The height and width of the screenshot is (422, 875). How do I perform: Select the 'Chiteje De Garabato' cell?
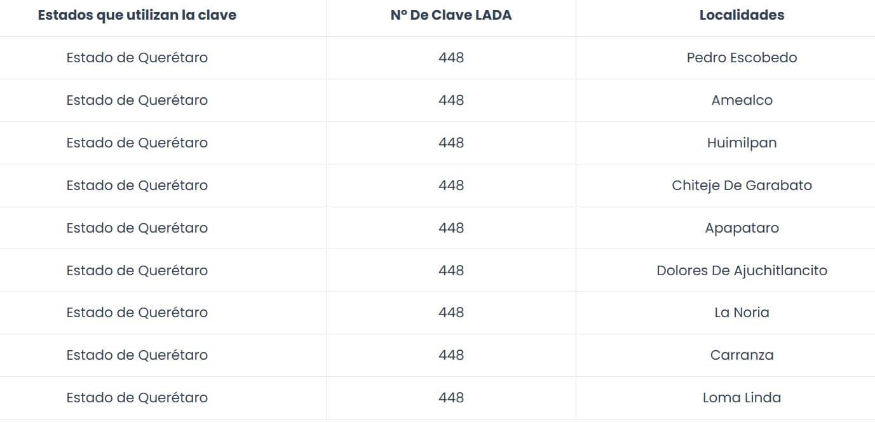coord(742,186)
